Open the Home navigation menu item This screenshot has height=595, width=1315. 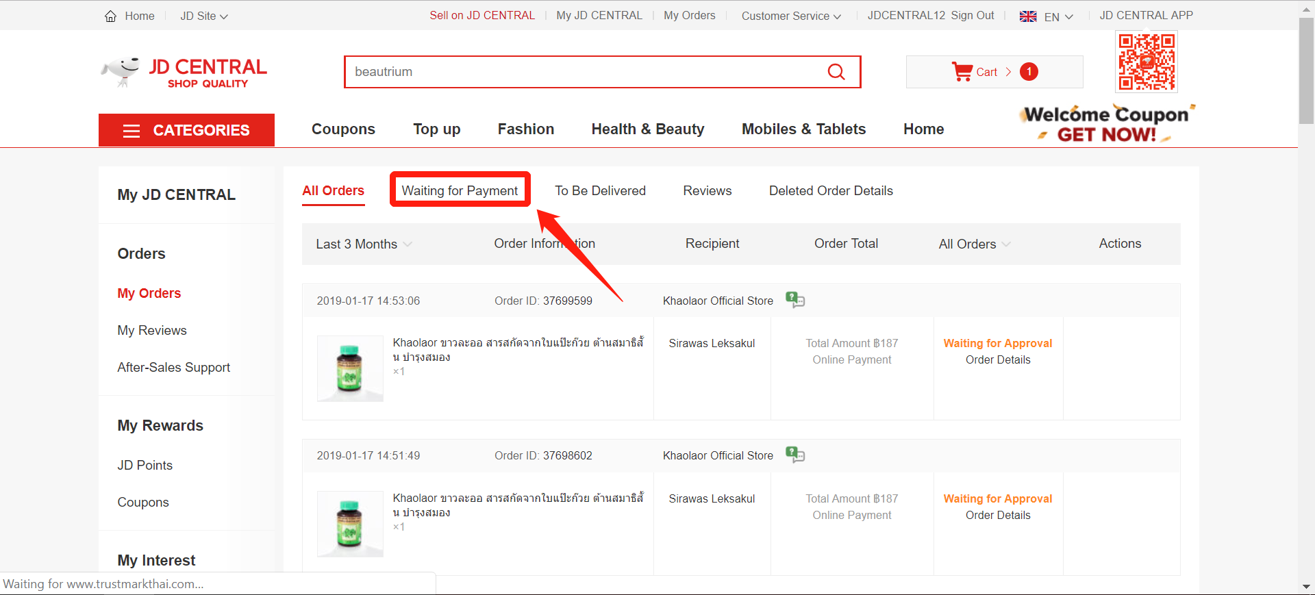(x=924, y=129)
